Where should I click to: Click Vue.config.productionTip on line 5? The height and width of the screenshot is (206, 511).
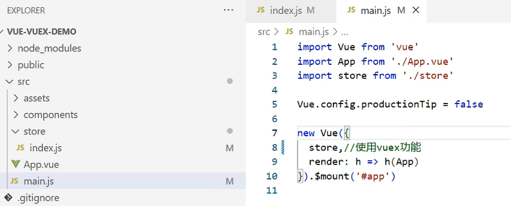tap(367, 105)
